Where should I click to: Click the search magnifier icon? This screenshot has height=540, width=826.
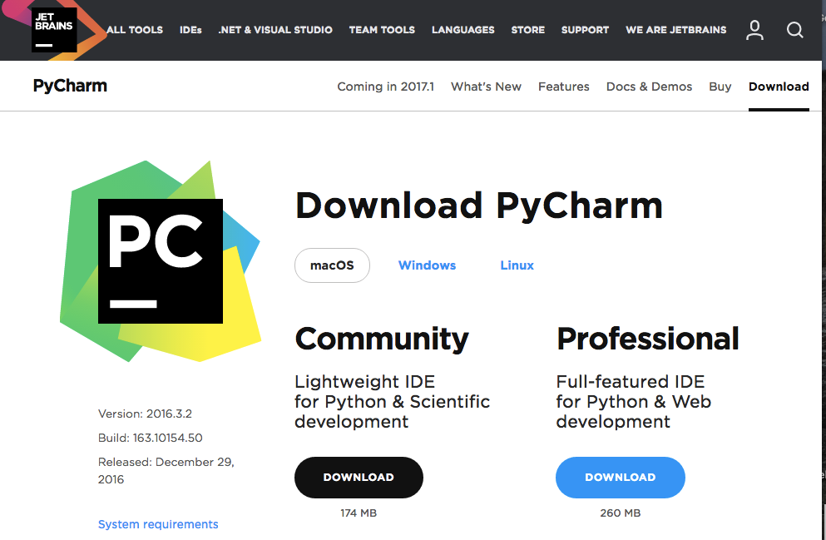(795, 30)
